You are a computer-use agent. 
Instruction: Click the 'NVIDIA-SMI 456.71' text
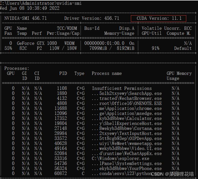point(25,18)
